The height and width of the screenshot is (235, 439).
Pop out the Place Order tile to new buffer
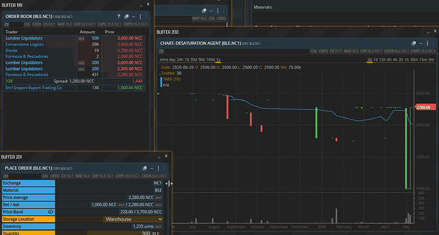[x=144, y=168]
